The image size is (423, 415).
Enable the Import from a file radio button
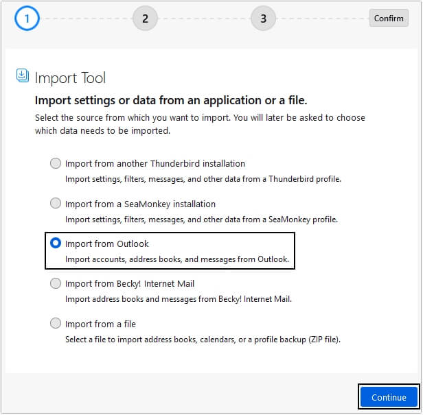55,323
